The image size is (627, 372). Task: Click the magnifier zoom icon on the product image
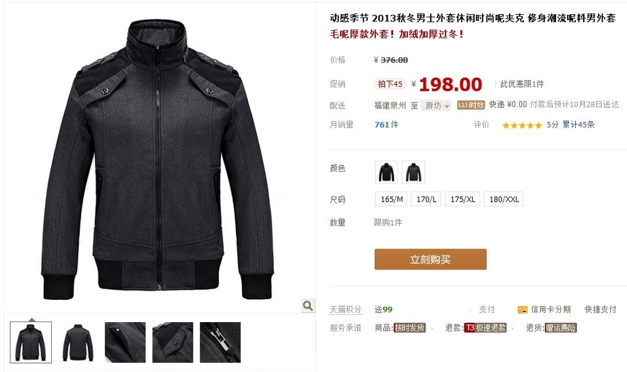point(308,306)
